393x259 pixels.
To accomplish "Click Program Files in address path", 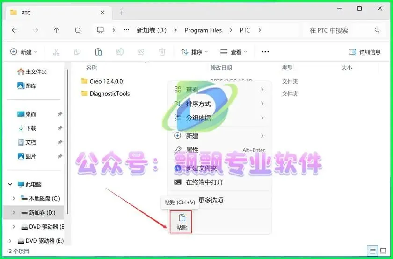I will pyautogui.click(x=203, y=30).
